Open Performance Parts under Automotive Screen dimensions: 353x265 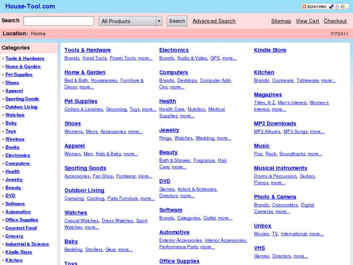coord(179,247)
